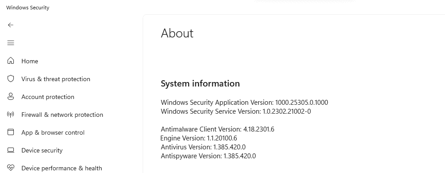Viewport: 445px width, 173px height.
Task: Open the Home house icon
Action: [11, 61]
